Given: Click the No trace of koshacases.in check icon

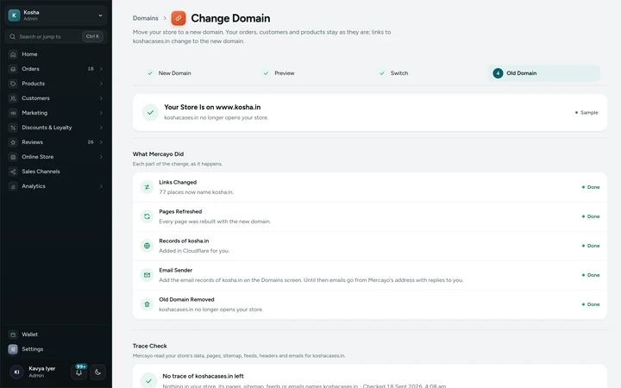Looking at the screenshot, I should click(149, 381).
